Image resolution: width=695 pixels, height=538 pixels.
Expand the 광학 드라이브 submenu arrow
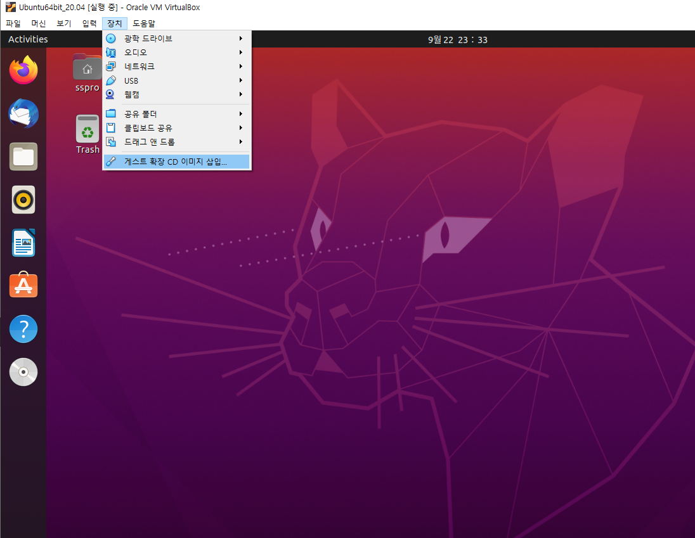pyautogui.click(x=241, y=39)
